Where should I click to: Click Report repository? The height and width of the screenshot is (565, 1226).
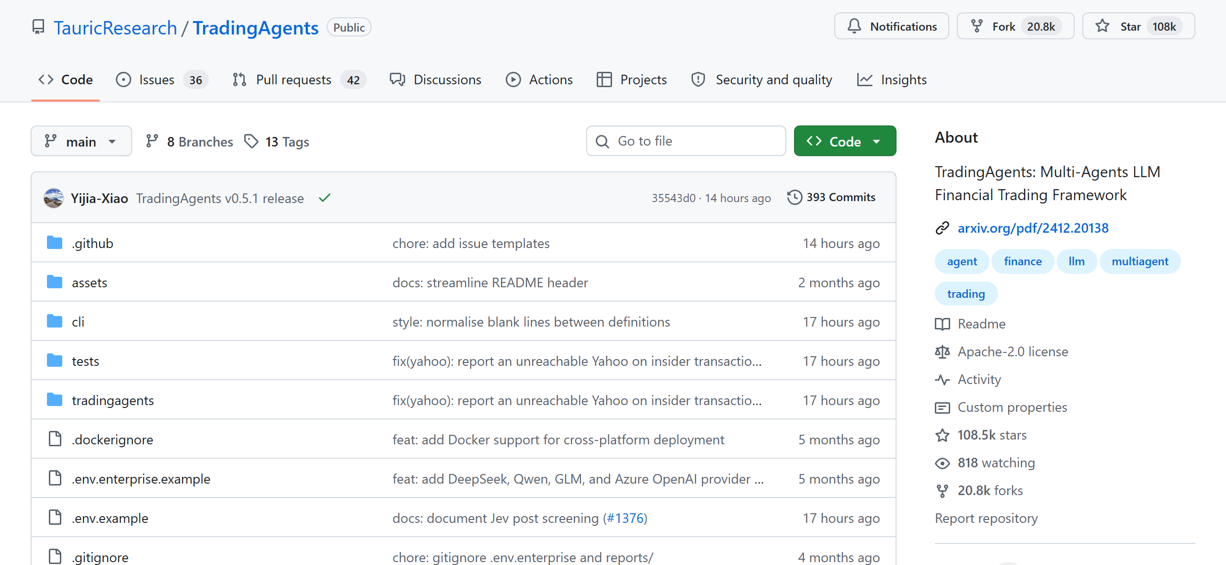click(x=986, y=519)
